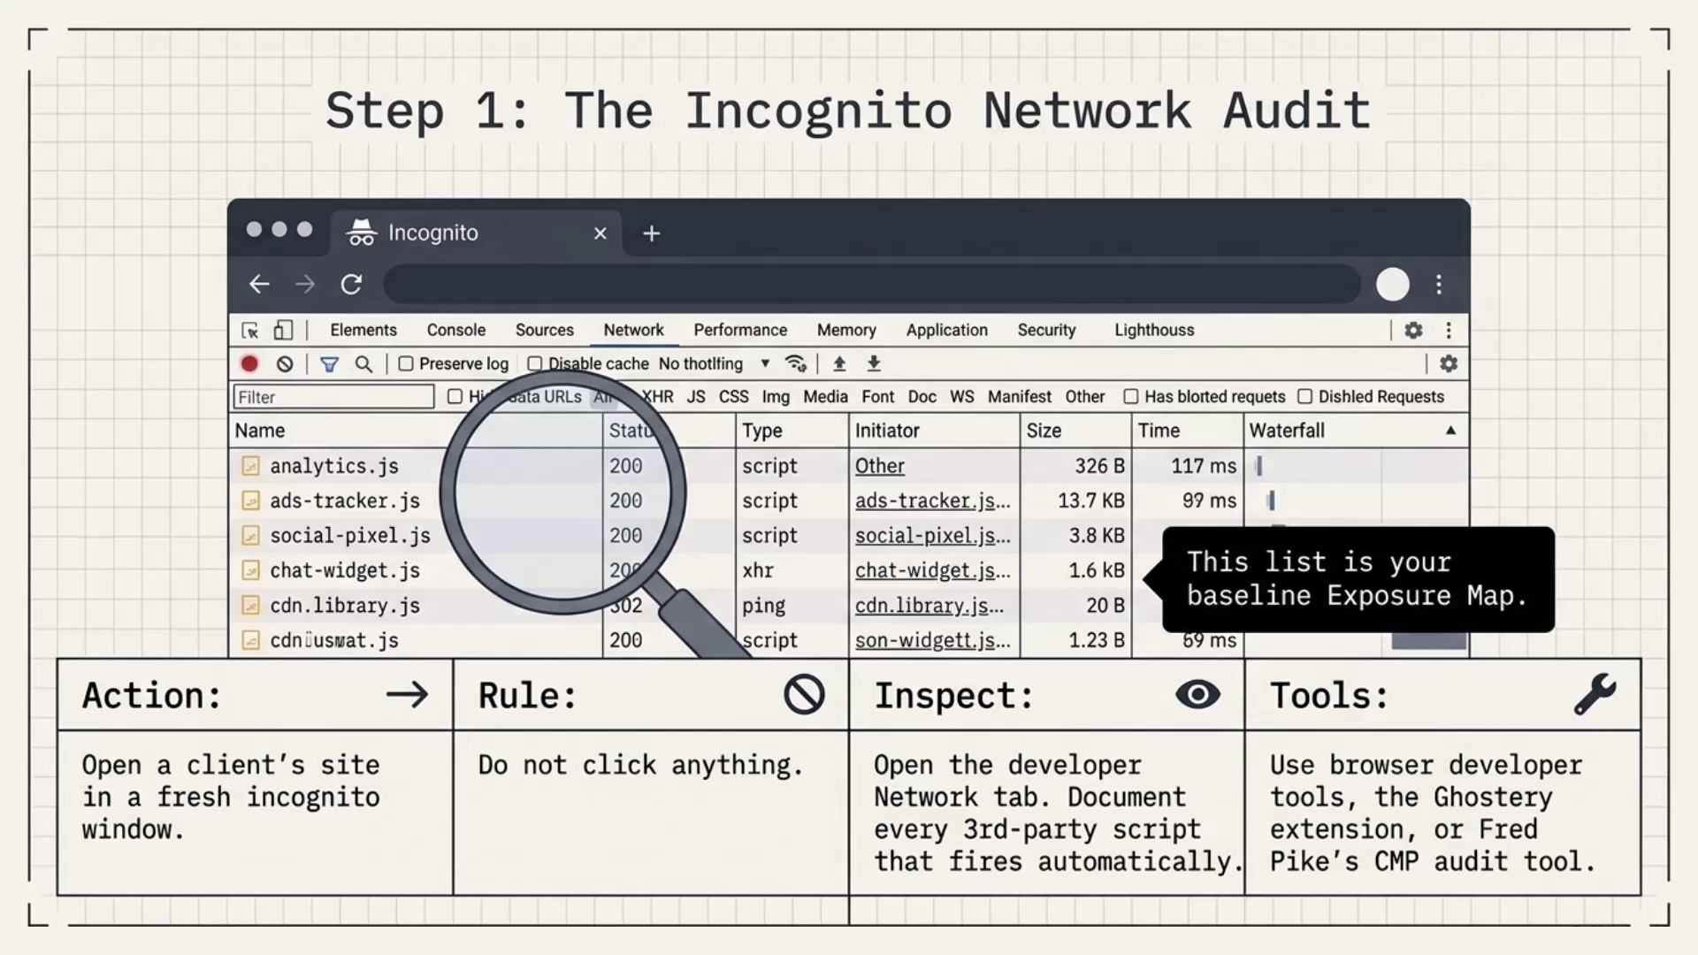Toggle the network filter funnel icon
Viewport: 1698px width, 955px height.
click(x=329, y=363)
